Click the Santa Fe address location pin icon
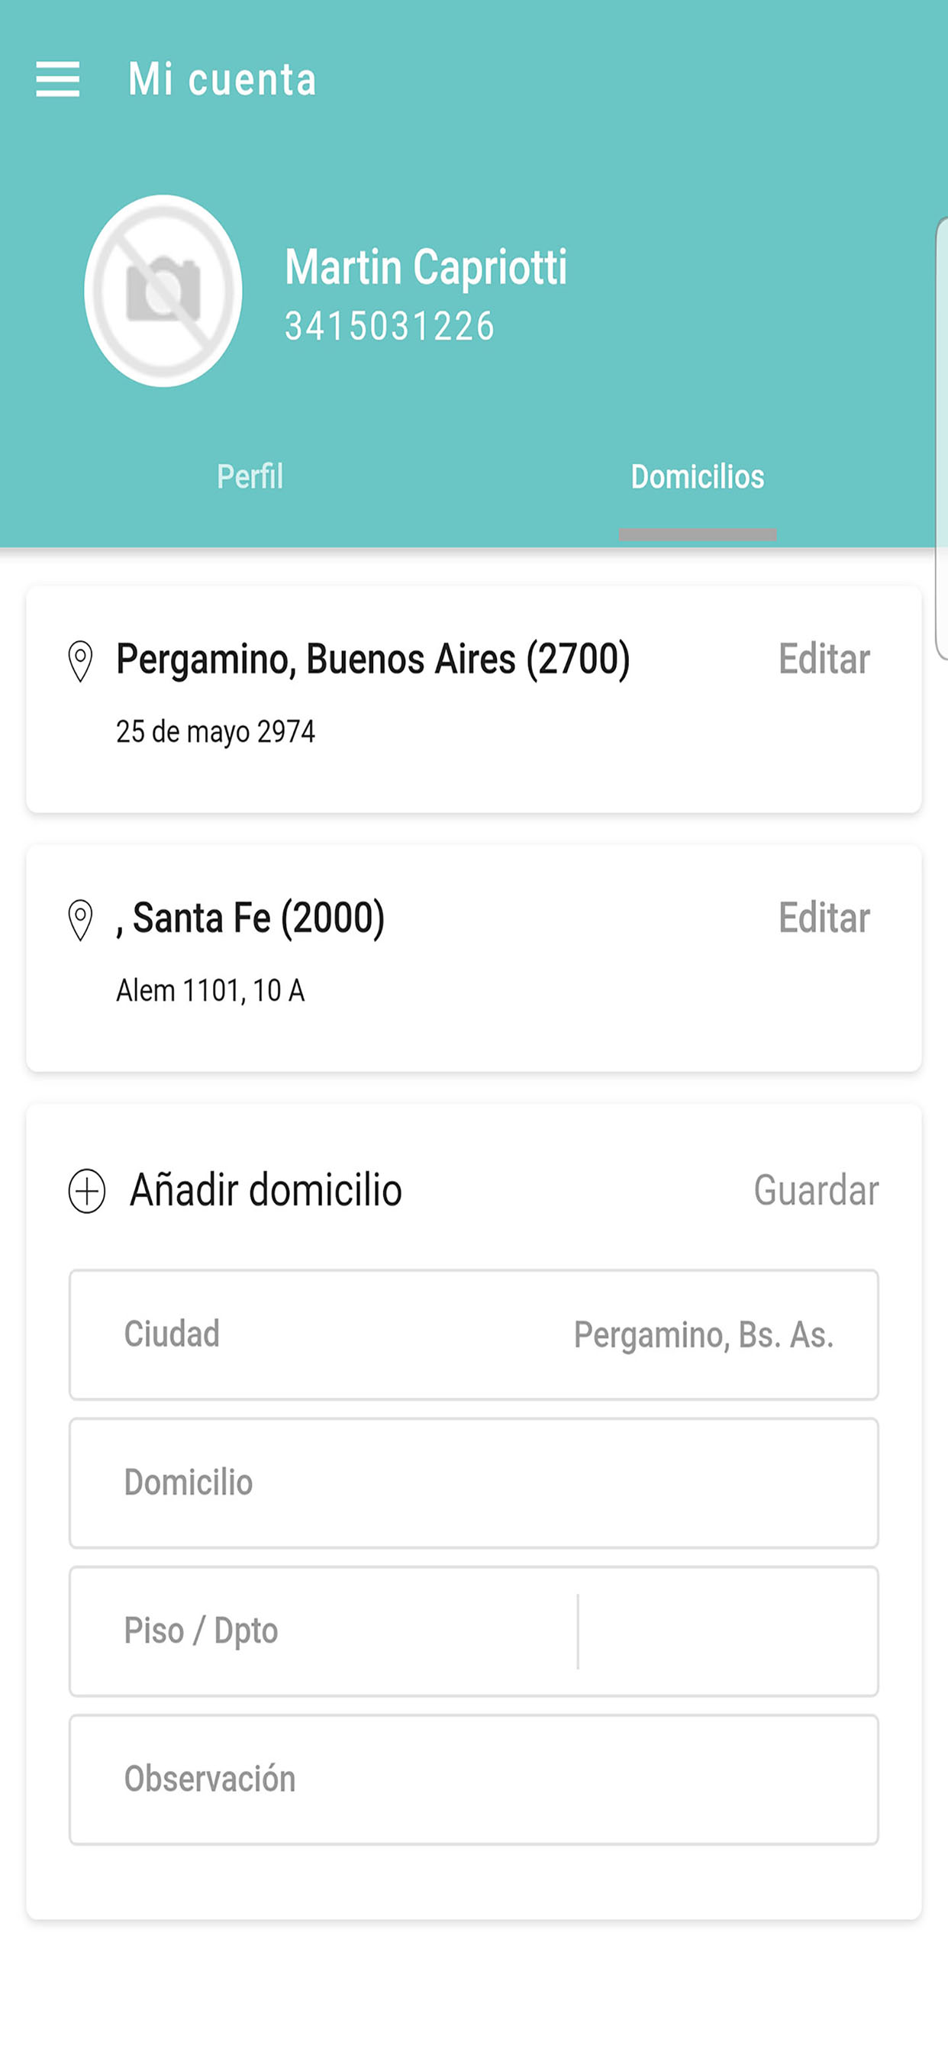The image size is (948, 2052). 80,919
